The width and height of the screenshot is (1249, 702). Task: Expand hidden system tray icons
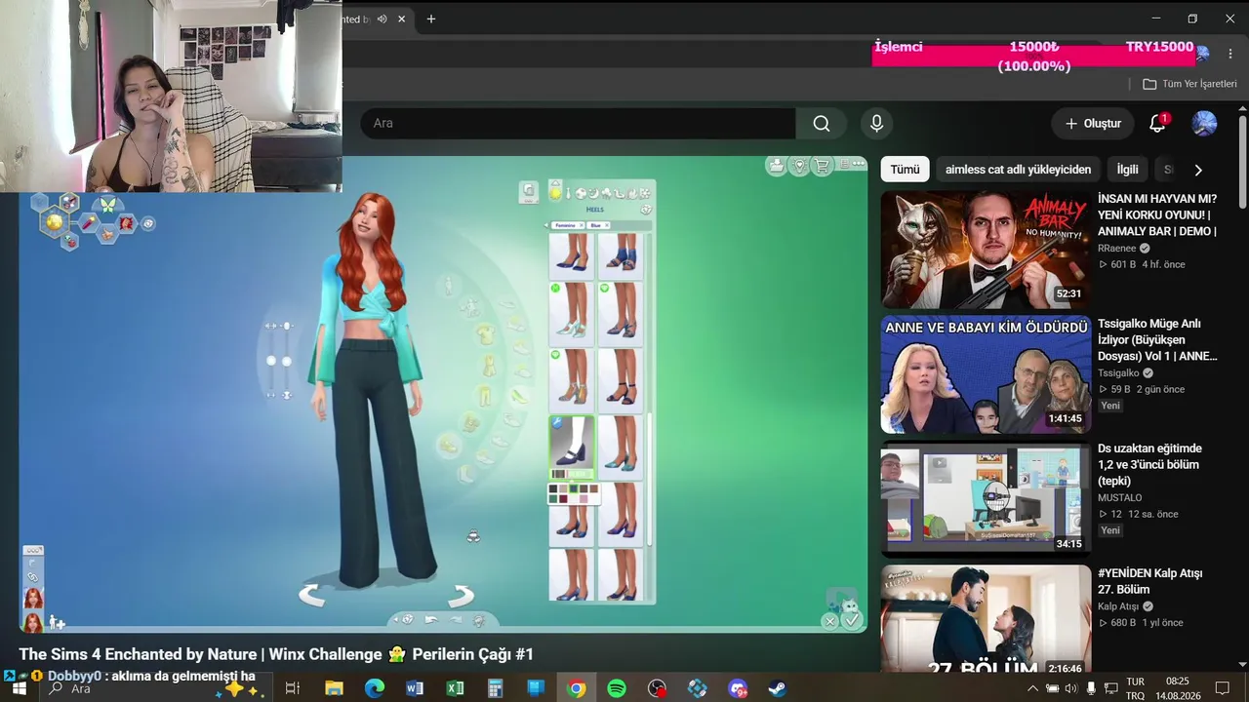point(1032,688)
